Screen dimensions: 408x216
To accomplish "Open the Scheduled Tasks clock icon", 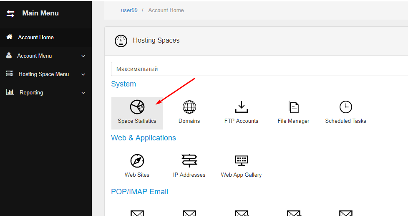I will click(x=346, y=107).
